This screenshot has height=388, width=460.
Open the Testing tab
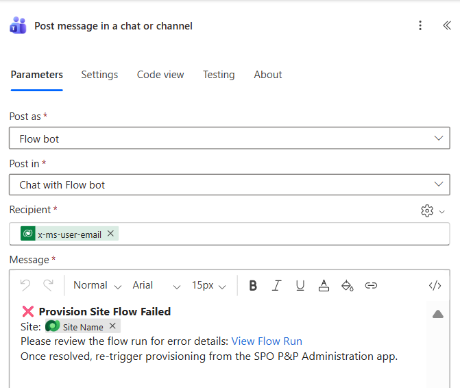(x=219, y=75)
